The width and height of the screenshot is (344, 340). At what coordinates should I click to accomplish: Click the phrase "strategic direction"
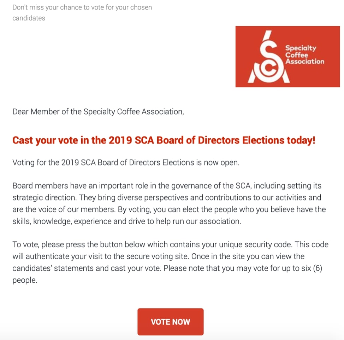tap(45, 197)
